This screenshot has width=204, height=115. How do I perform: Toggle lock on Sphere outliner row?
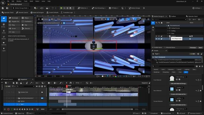pos(162,36)
